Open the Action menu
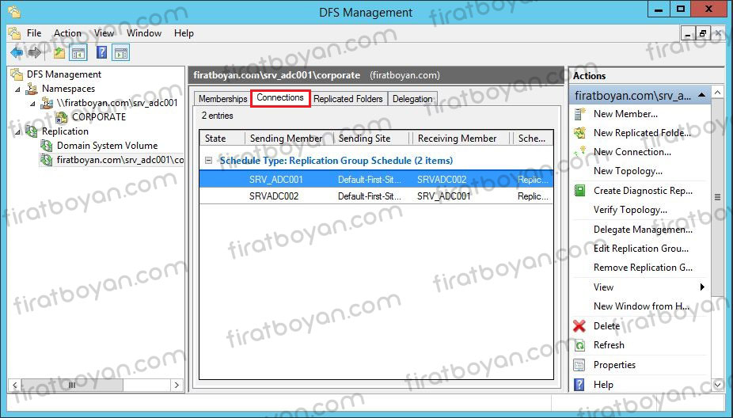 tap(67, 33)
